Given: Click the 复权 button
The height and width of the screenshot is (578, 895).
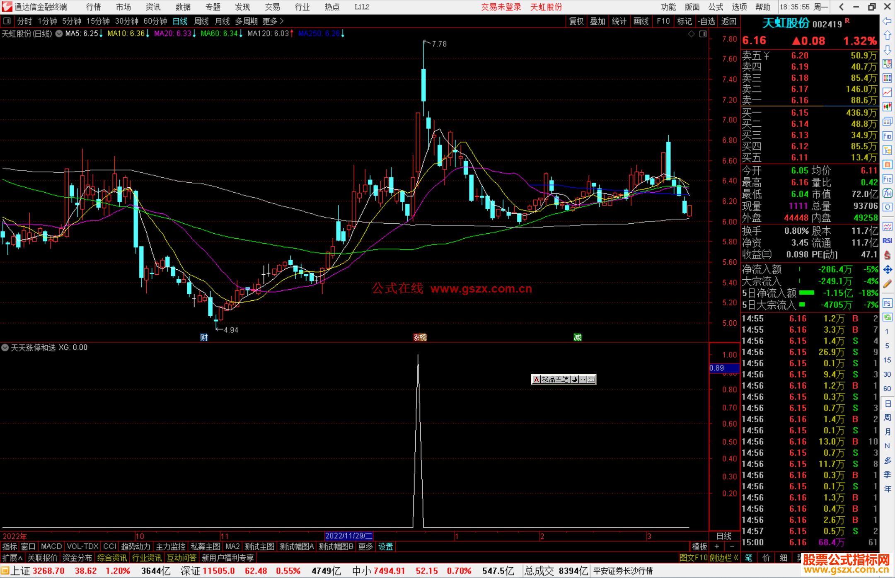Looking at the screenshot, I should (576, 21).
